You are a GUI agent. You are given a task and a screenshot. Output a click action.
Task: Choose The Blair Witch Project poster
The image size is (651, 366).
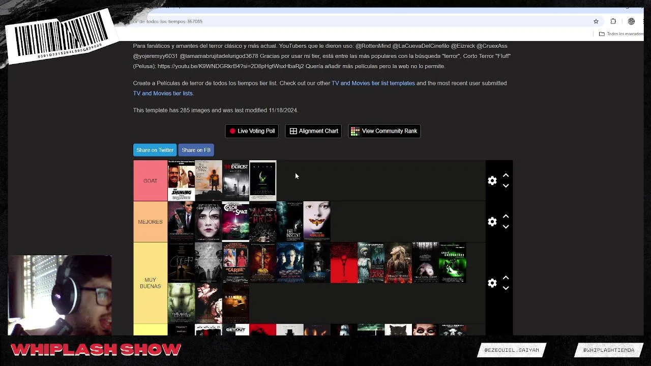point(425,263)
